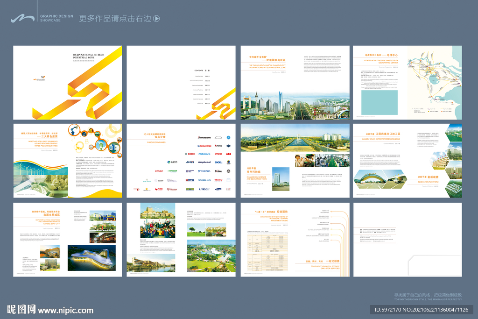Click the STABILUS logo
This screenshot has height=319, width=478.
point(204,180)
